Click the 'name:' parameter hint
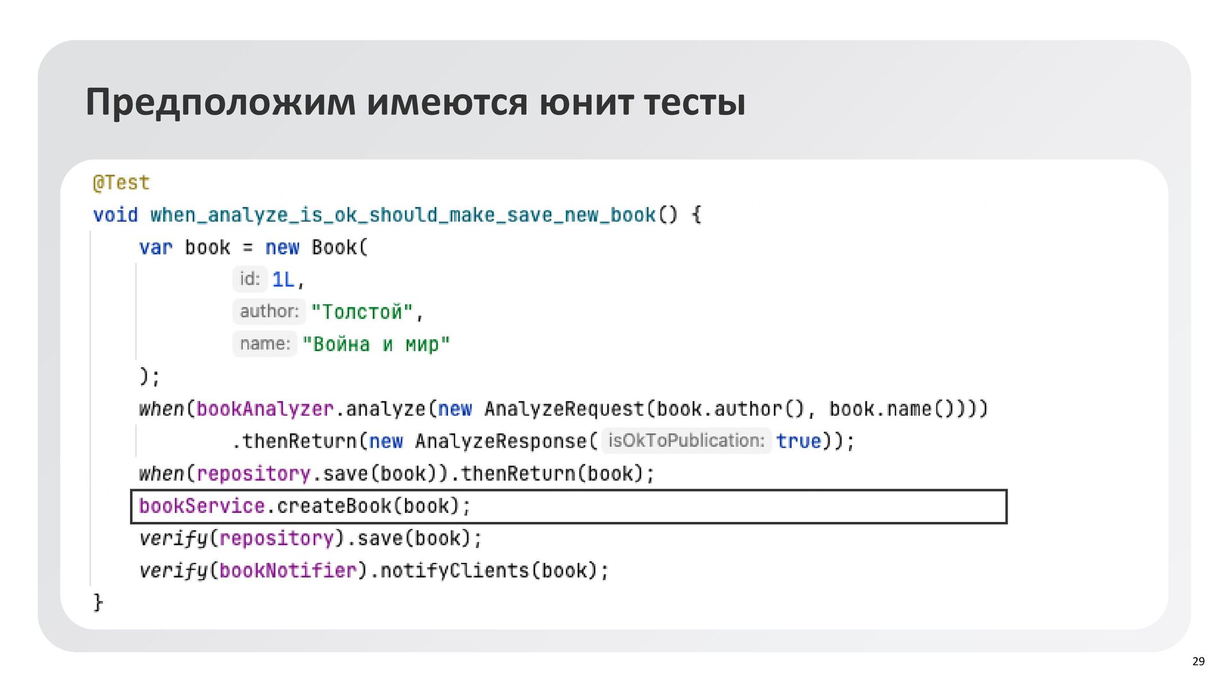This screenshot has width=1229, height=692. 264,344
